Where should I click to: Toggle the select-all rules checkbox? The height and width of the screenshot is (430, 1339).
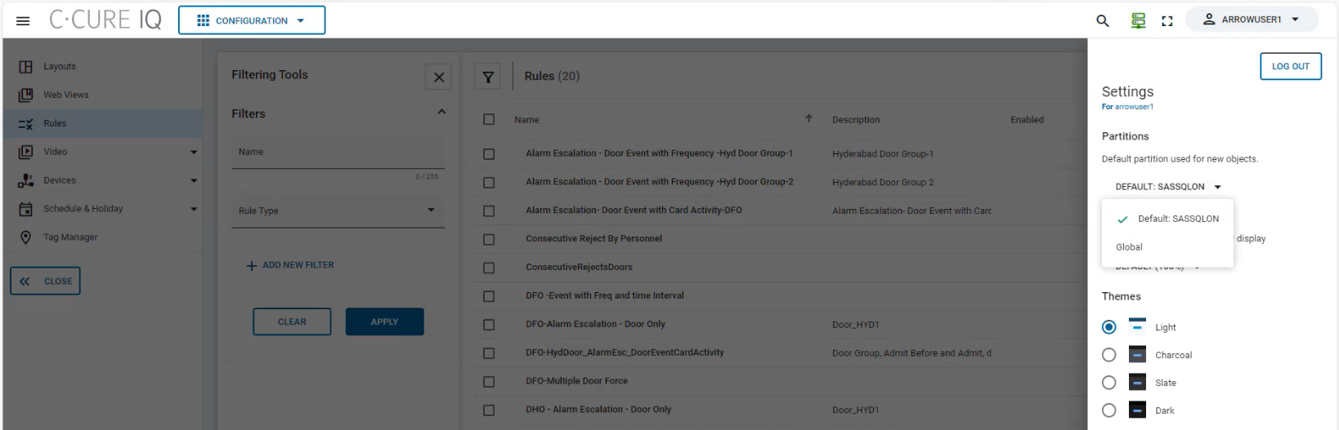(x=489, y=119)
